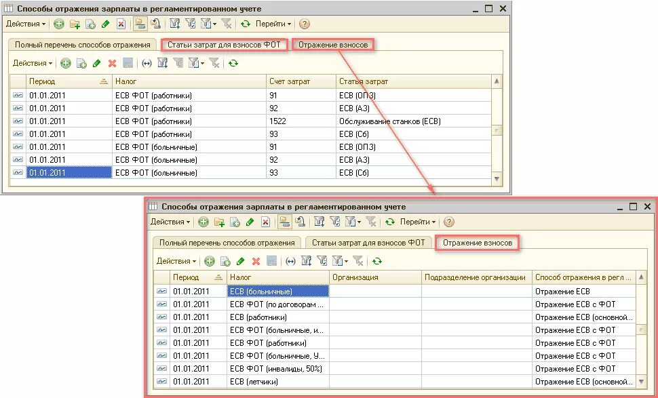
Task: Mark for deletion in lower window main toolbar
Action: (x=265, y=222)
